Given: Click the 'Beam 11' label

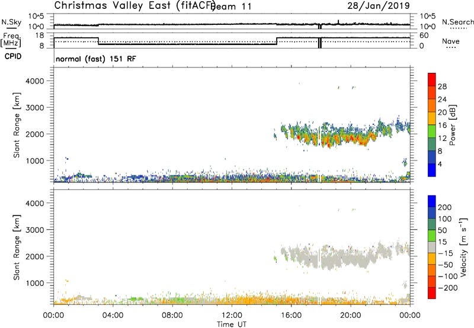Looking at the screenshot, I should [x=232, y=7].
